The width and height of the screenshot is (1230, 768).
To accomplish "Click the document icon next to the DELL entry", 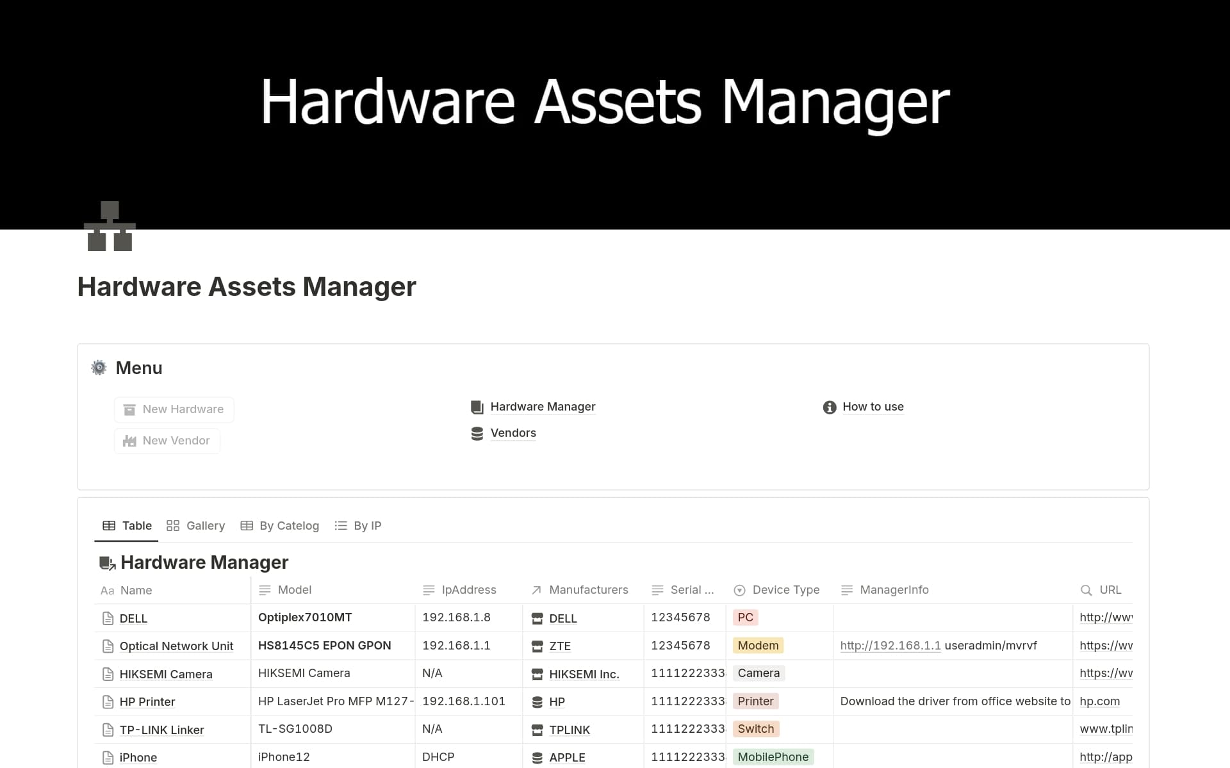I will pyautogui.click(x=107, y=618).
